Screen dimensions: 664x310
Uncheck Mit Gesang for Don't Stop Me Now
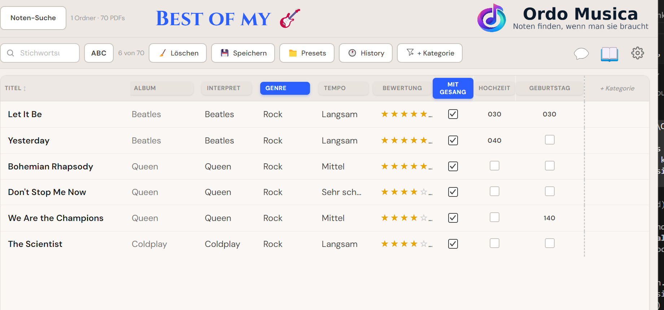point(453,192)
